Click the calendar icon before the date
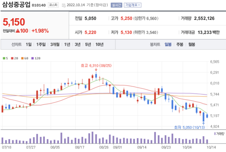Image resolution: width=226 pixels, height=152 pixels. click(x=64, y=5)
